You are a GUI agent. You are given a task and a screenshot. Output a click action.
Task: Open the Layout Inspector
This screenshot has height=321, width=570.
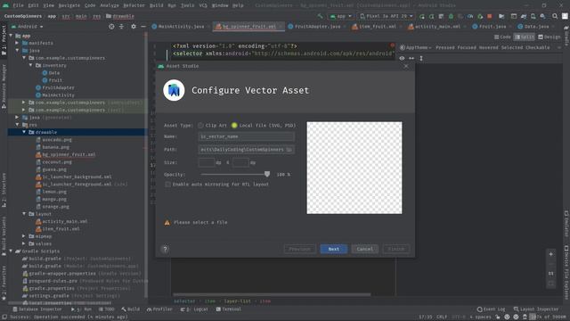[x=536, y=309]
